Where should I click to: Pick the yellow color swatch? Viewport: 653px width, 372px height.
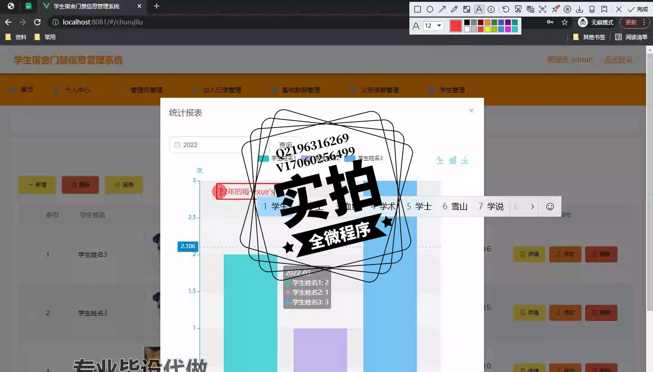[x=487, y=29]
